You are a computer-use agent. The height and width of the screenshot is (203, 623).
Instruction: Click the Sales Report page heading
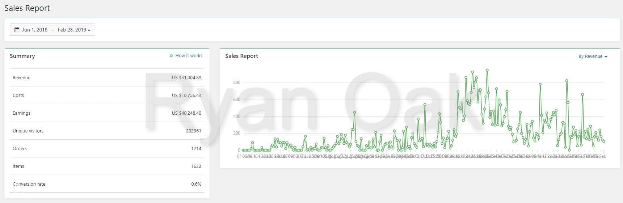point(27,8)
